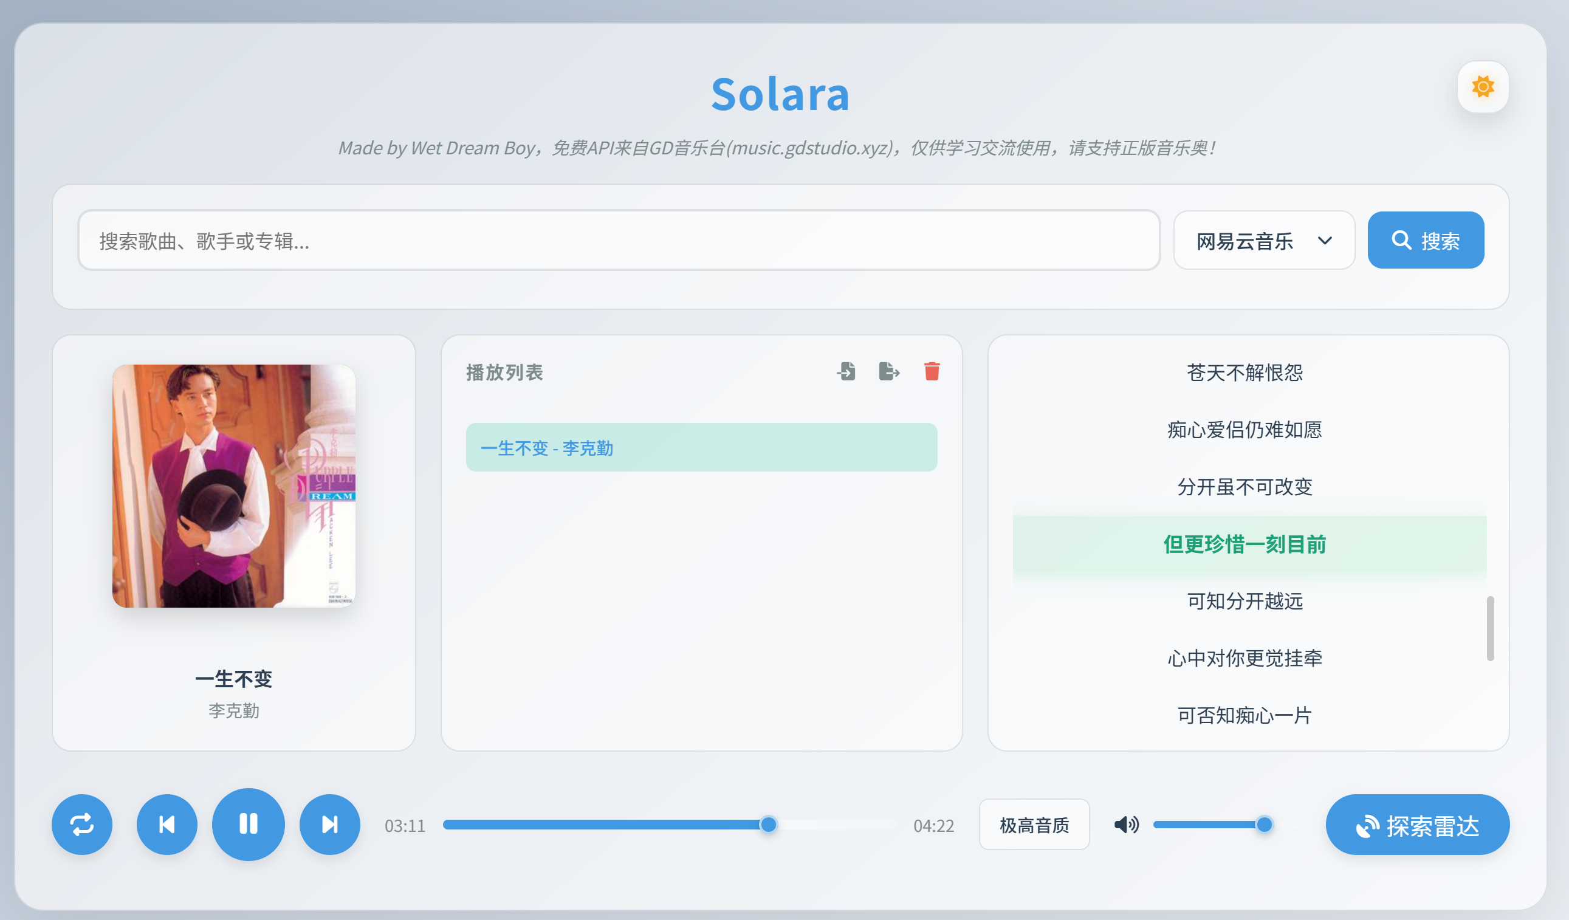The width and height of the screenshot is (1569, 920).
Task: Click the chevron arrow in source selector
Action: point(1325,240)
